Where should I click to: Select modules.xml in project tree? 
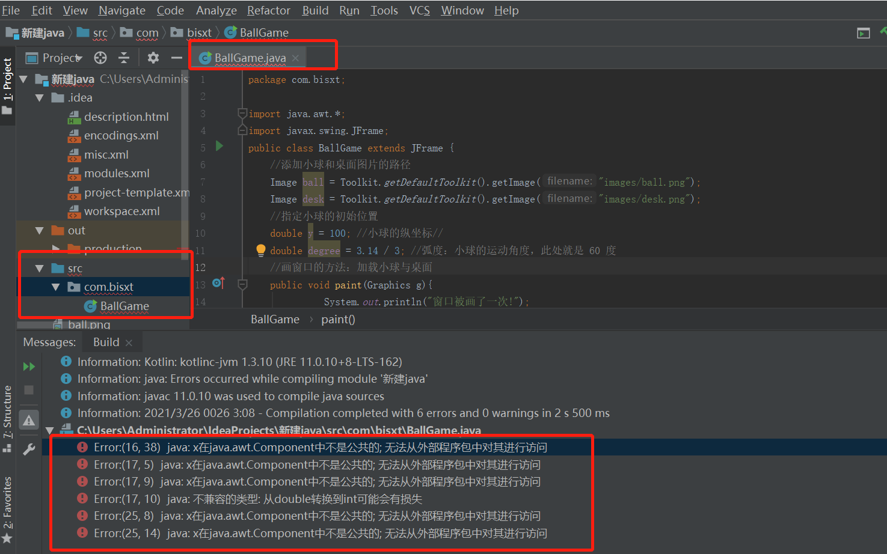[x=108, y=173]
